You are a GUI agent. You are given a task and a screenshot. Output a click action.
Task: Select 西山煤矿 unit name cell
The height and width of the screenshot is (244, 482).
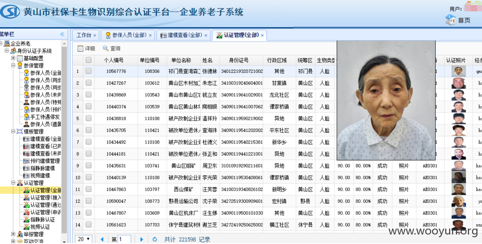click(x=184, y=190)
